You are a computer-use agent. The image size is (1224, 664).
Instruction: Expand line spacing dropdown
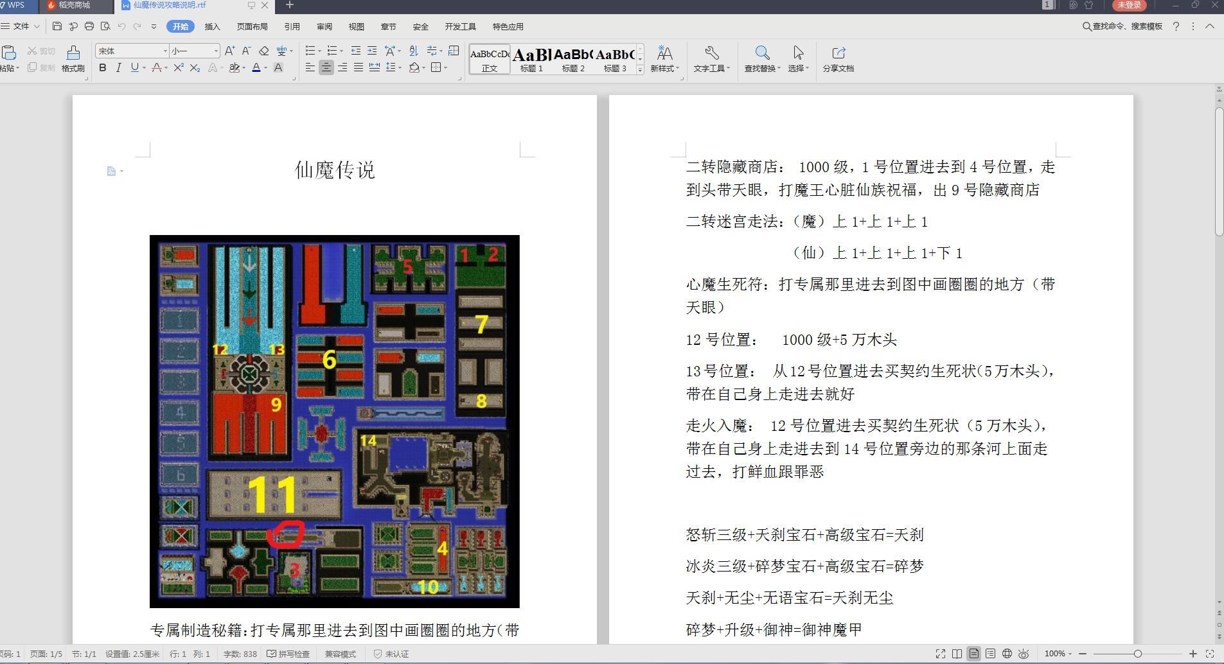[x=400, y=67]
